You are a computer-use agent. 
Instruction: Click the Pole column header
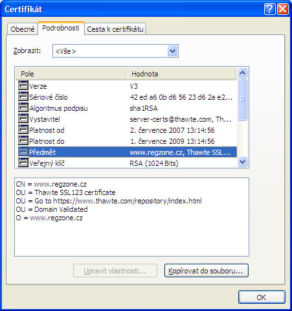point(71,74)
